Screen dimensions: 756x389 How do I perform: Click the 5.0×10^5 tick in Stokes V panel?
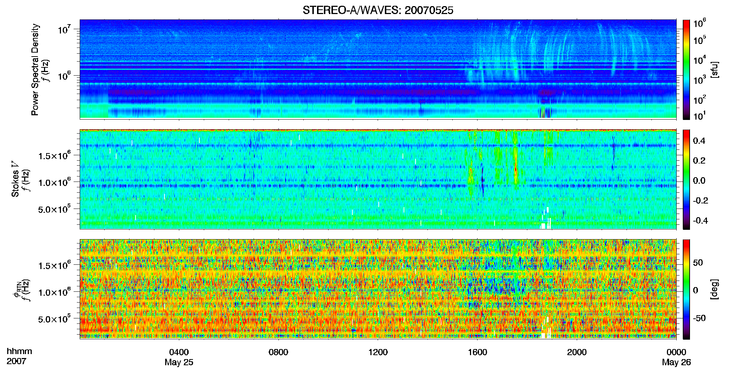[54, 209]
